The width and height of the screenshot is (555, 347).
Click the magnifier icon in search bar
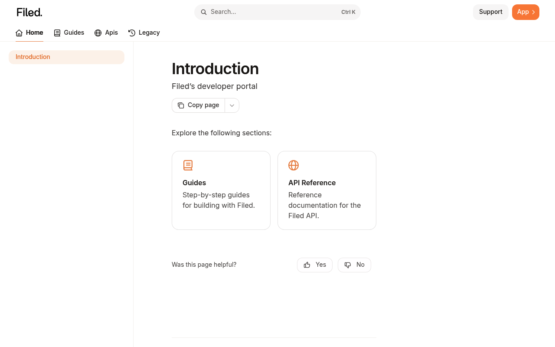[x=204, y=12]
